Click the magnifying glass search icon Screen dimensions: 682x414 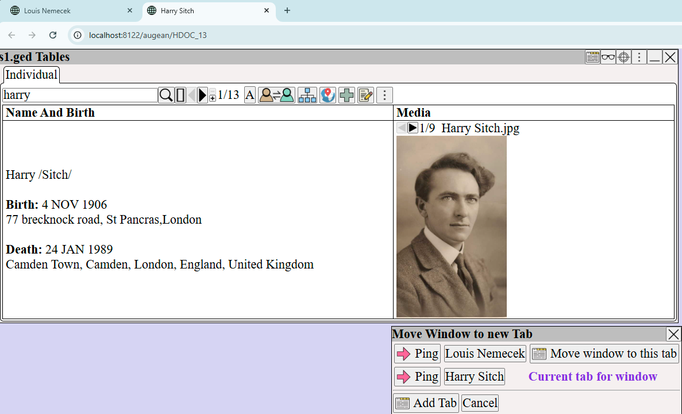(166, 95)
